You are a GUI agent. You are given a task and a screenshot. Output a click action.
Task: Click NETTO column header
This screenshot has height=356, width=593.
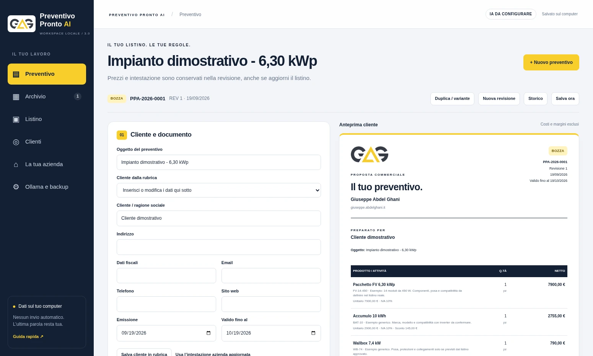[x=560, y=271]
